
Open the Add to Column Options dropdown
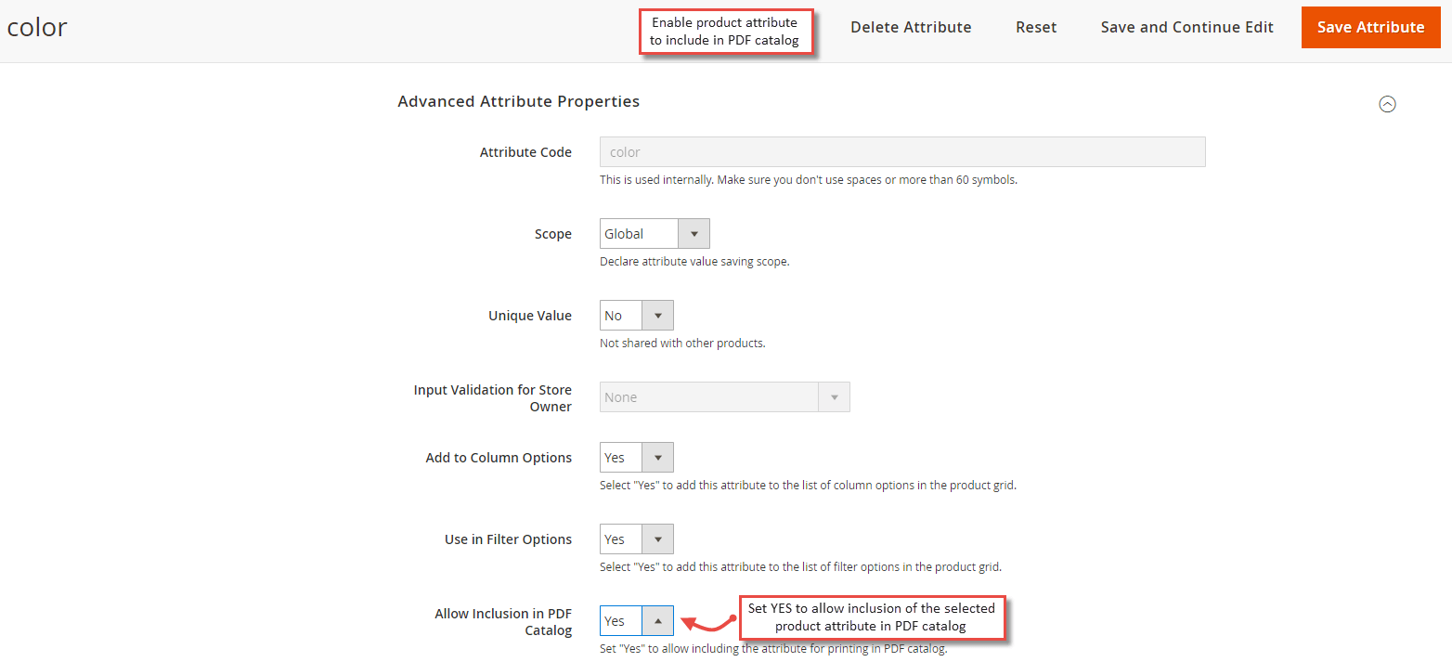[x=636, y=458]
